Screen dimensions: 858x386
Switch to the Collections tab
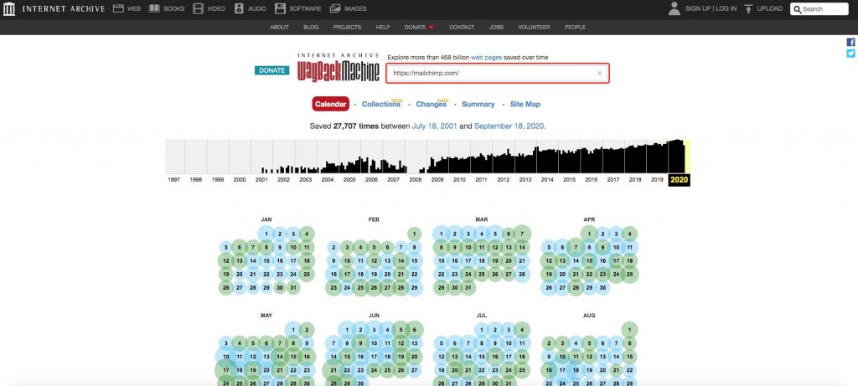coord(381,104)
